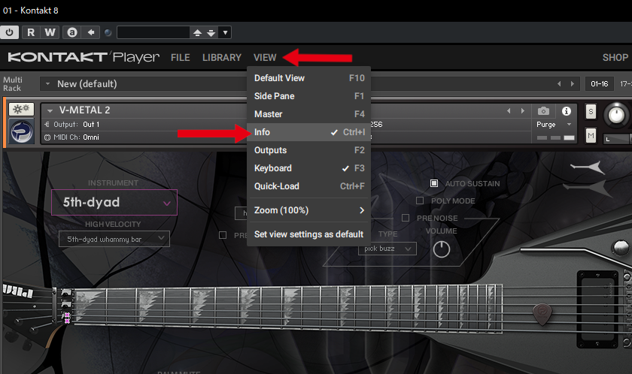Adjust the instrument tune knob
The width and height of the screenshot is (632, 374).
coord(616,116)
